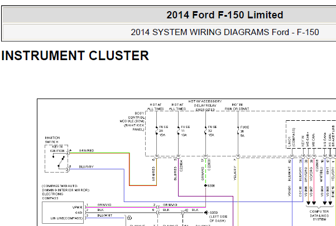Click the S308 splice dot
Screen dimensions: 336x226
205,185
